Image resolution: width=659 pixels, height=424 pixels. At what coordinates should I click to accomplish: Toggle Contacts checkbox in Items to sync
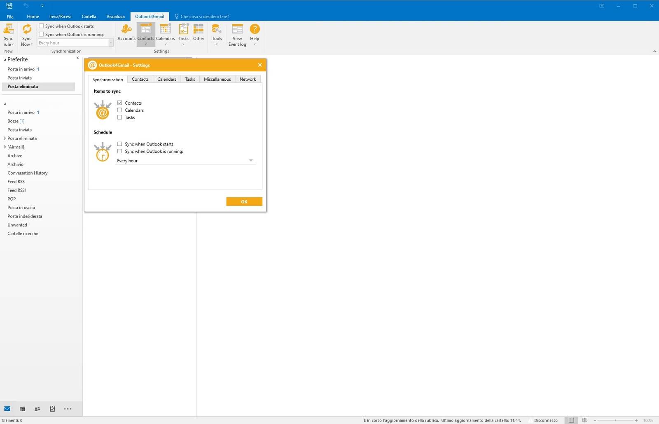[x=120, y=103]
